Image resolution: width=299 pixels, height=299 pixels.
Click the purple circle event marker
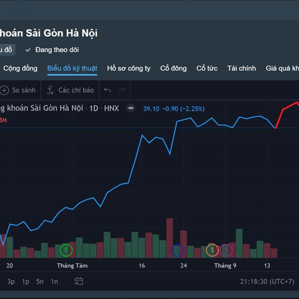coord(226,250)
